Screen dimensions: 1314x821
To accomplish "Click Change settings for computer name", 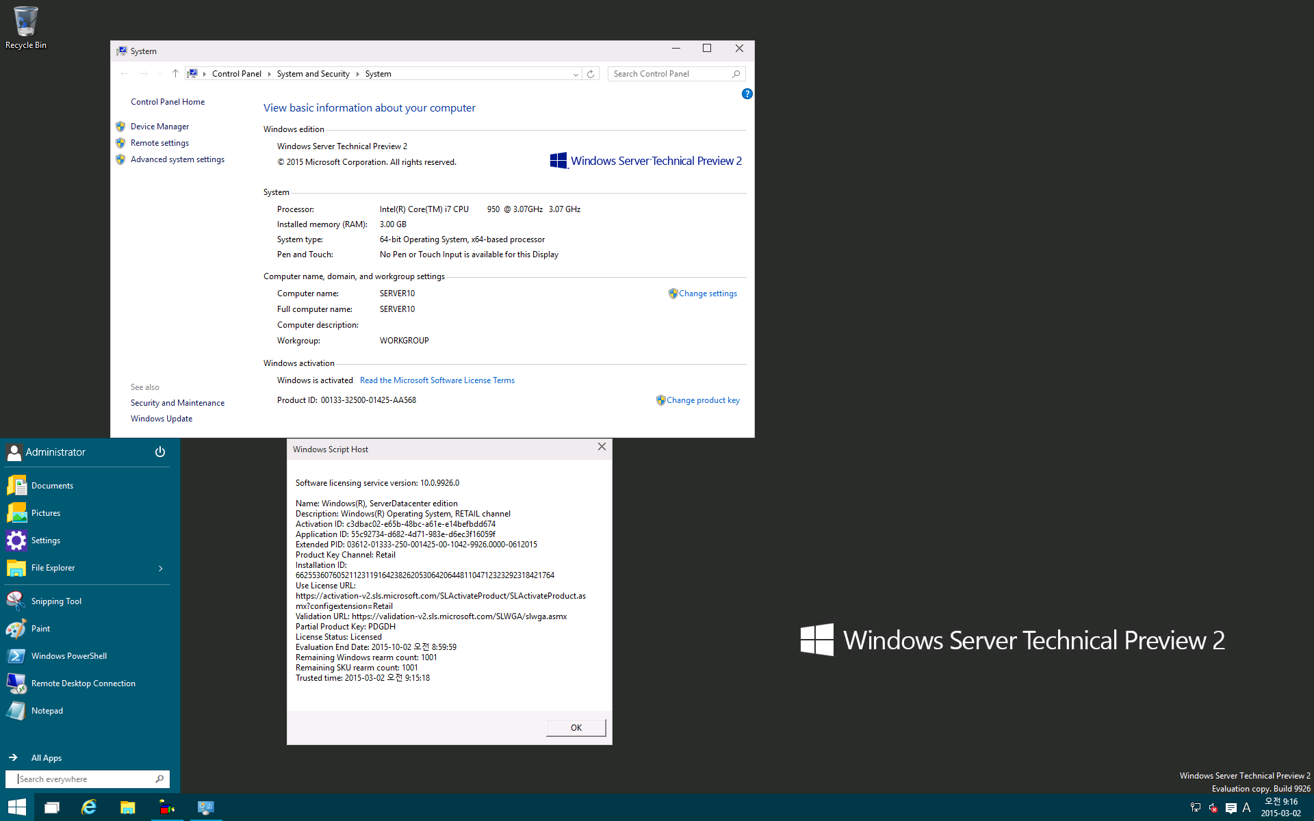I will 708,294.
